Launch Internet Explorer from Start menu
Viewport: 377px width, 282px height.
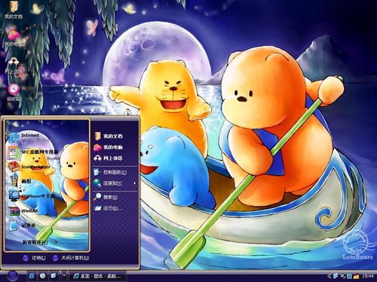[30, 137]
